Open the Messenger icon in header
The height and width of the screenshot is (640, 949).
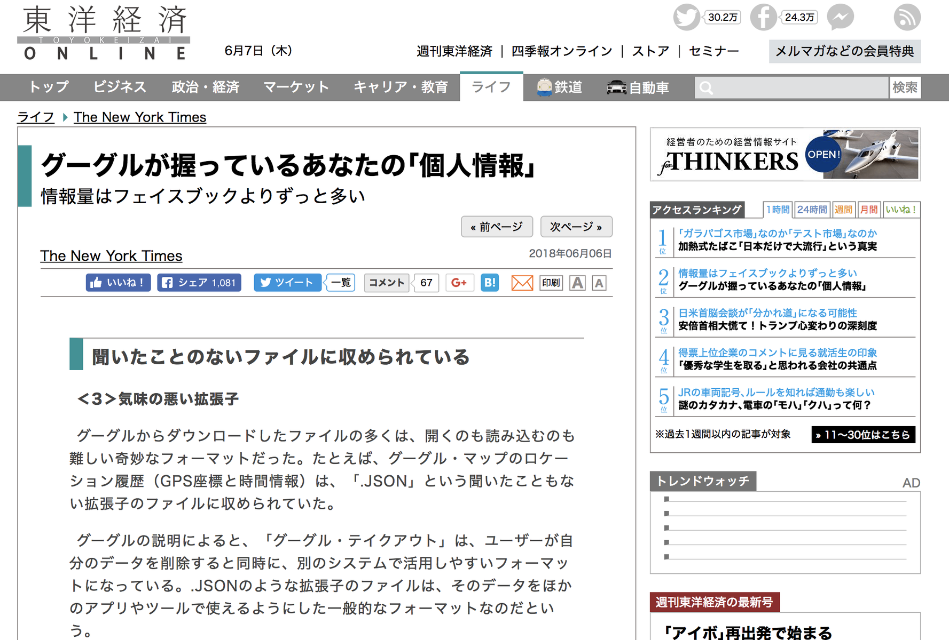[840, 17]
